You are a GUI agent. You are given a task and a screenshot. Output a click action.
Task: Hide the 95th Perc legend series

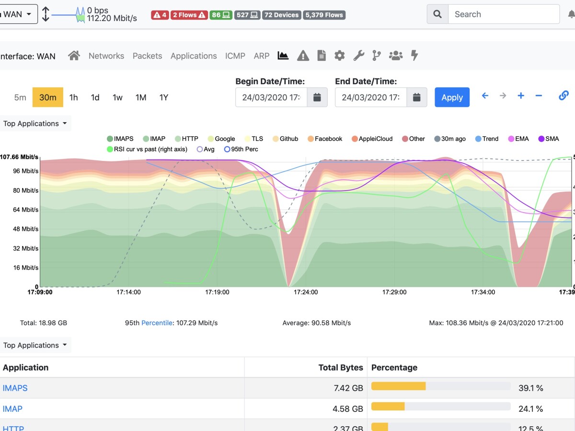[x=241, y=149]
